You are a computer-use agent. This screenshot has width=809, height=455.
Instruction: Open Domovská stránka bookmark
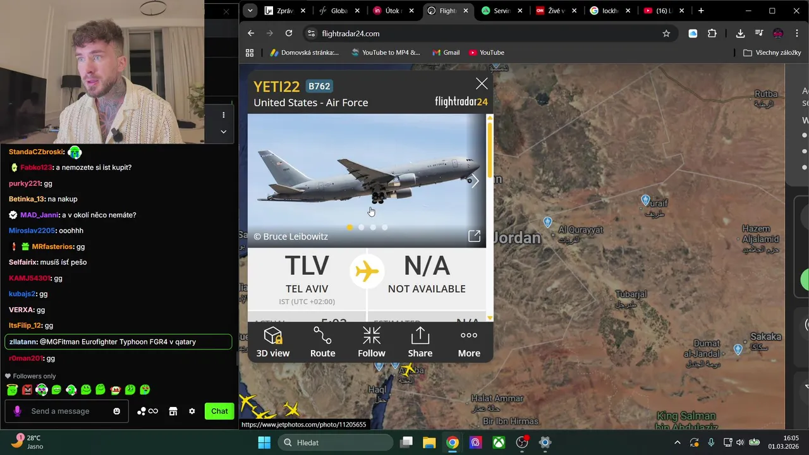[304, 52]
